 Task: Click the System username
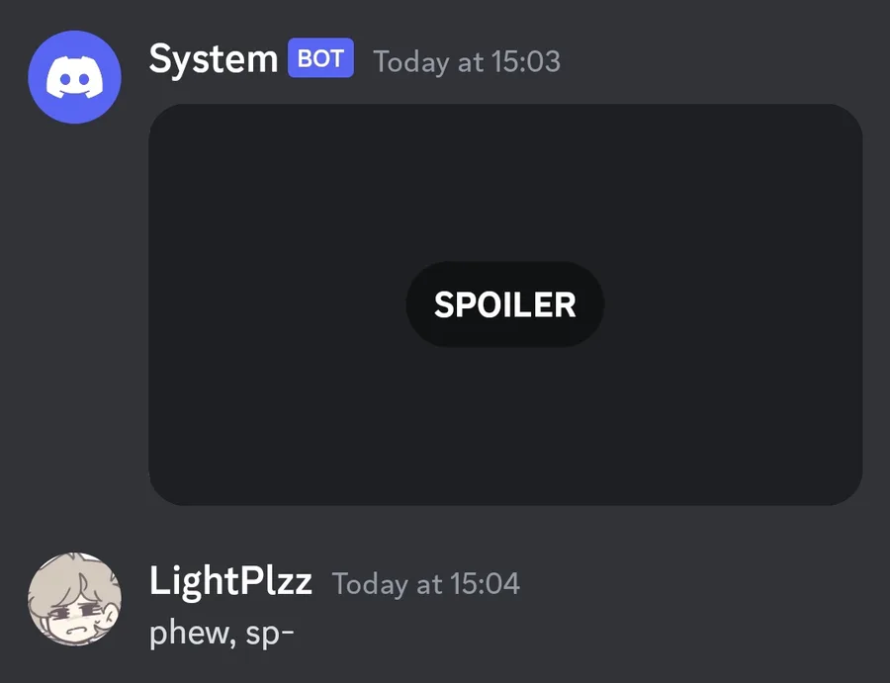[213, 59]
